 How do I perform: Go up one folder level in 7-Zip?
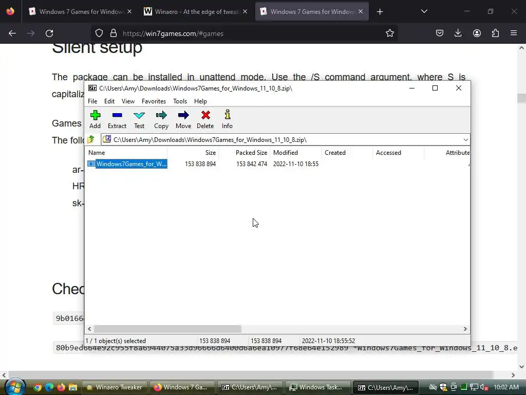pos(91,139)
